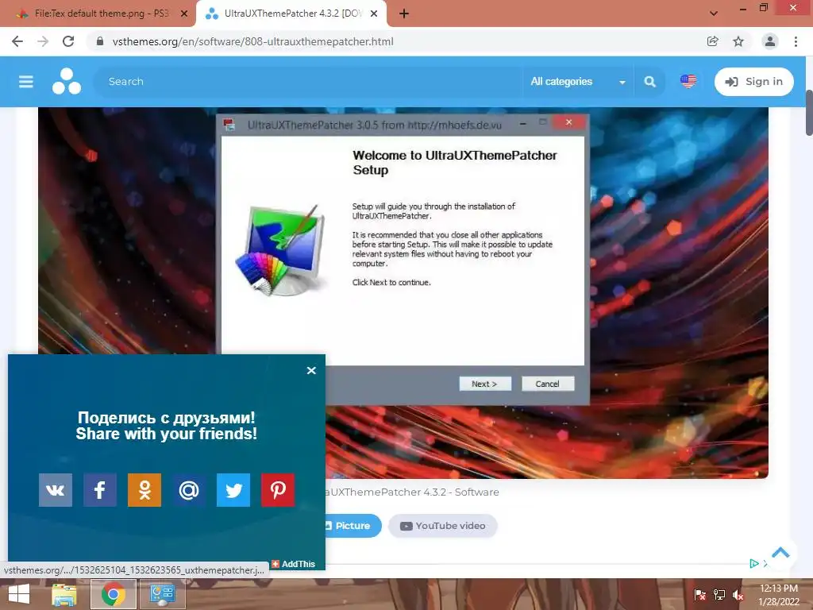This screenshot has height=610, width=813.
Task: Open File Explorer from taskbar
Action: click(x=64, y=594)
